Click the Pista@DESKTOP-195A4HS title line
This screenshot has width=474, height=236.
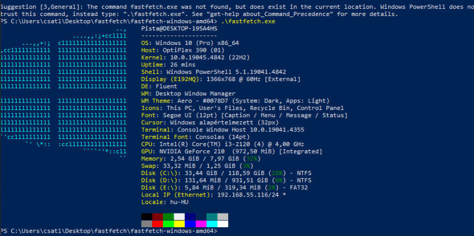180,28
